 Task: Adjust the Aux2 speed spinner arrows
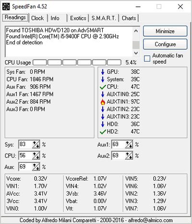coord(129,156)
